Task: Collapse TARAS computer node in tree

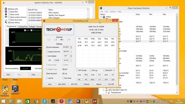Action: [x=101, y=17]
